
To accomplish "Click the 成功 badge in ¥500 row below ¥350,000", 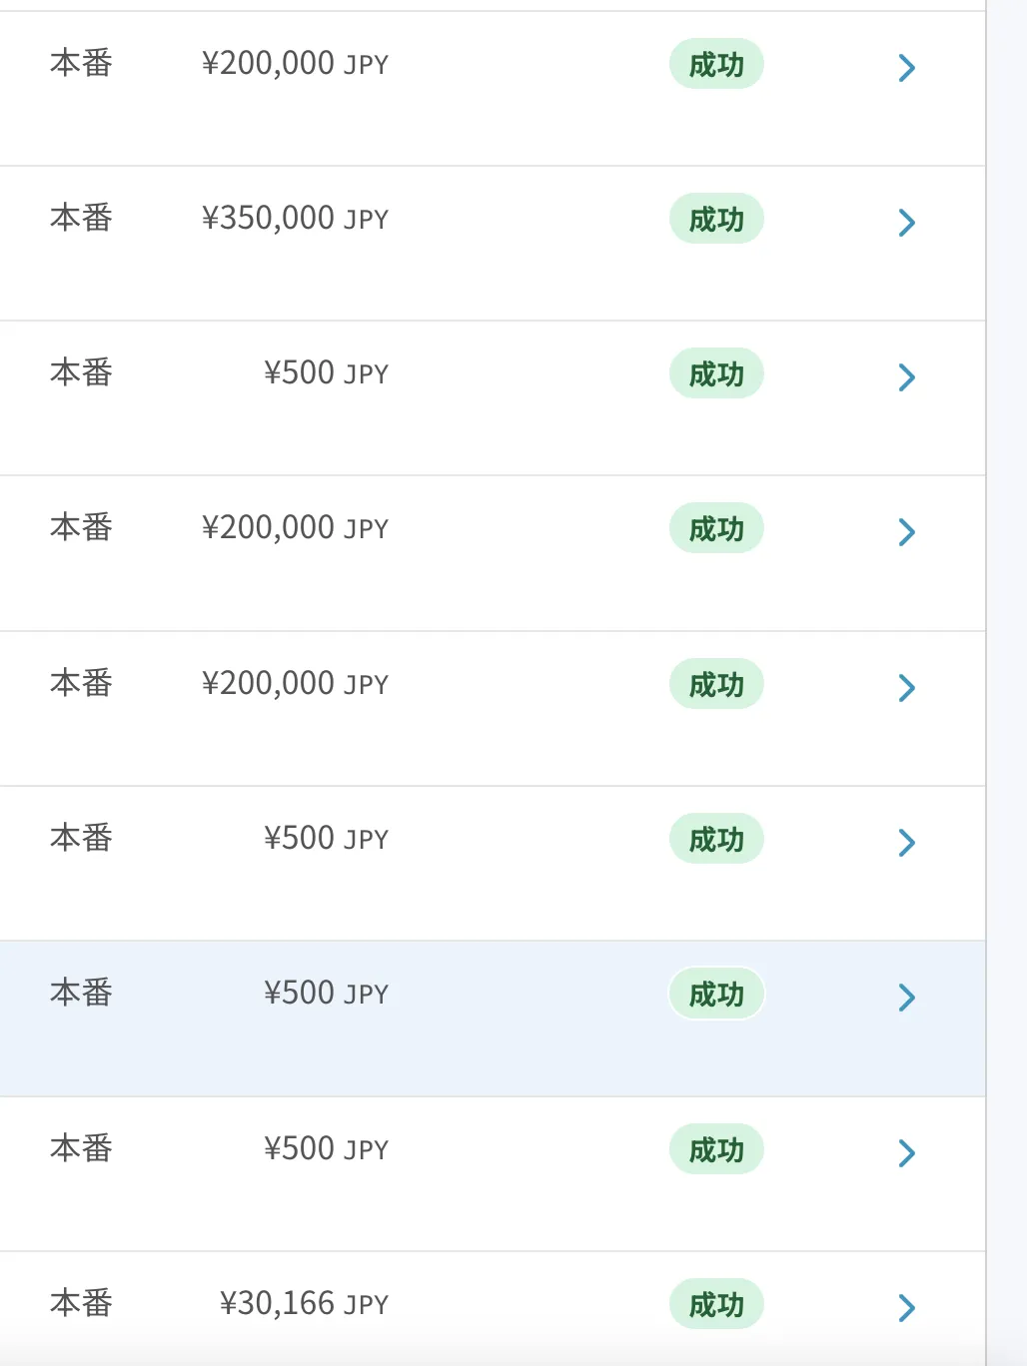I will pyautogui.click(x=716, y=373).
